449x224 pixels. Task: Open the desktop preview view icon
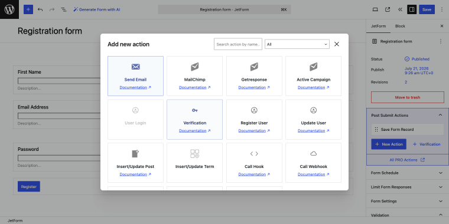pos(375,9)
